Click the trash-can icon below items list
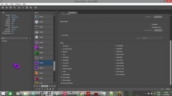 [53, 89]
